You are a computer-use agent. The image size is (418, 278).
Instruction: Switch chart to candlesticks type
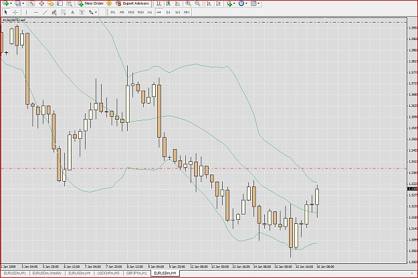click(x=169, y=3)
